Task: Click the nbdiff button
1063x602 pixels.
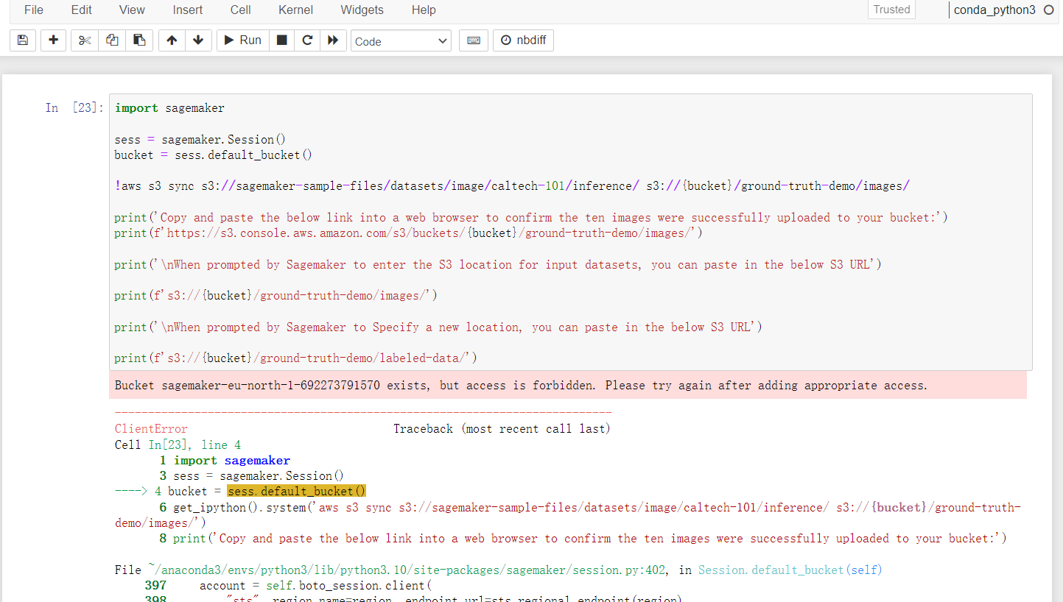Action: point(523,40)
